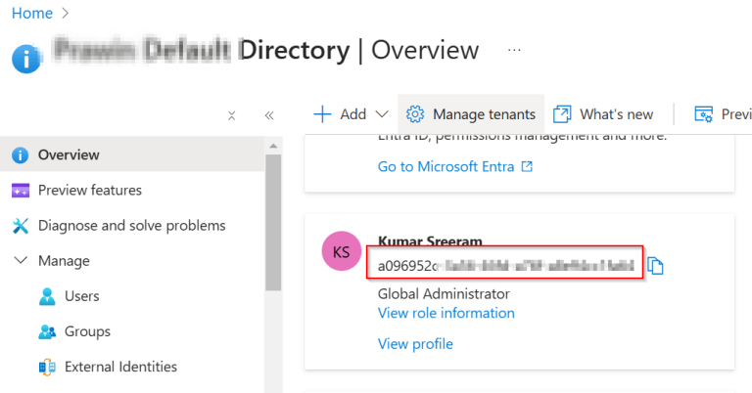The width and height of the screenshot is (752, 393).
Task: Open Users in the sidebar
Action: click(x=81, y=296)
